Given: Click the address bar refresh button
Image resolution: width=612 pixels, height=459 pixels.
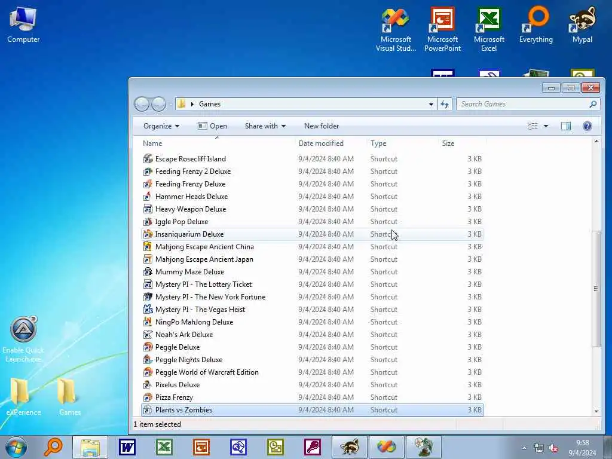Looking at the screenshot, I should click(x=445, y=104).
